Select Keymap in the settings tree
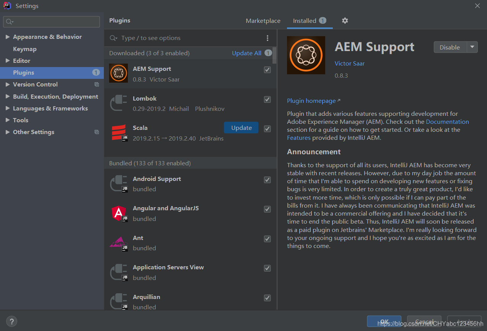 point(25,49)
